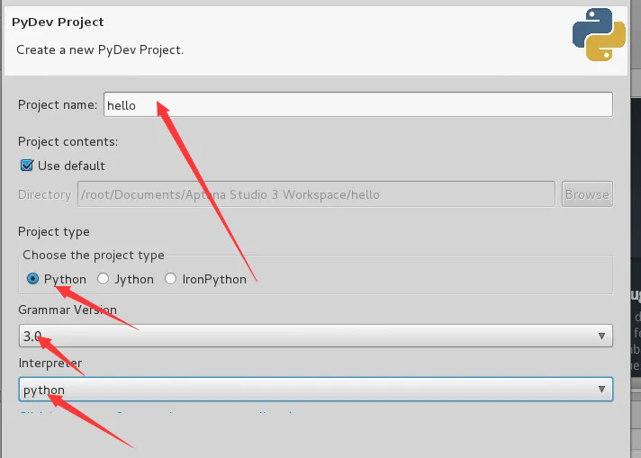The image size is (641, 458).
Task: Select the Python project type radio
Action: pos(33,279)
